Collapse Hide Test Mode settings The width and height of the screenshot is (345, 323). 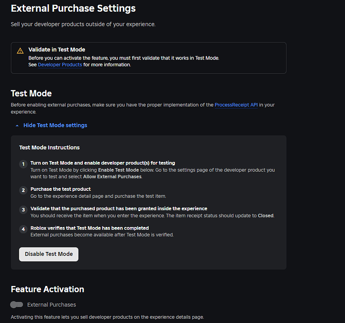point(55,125)
